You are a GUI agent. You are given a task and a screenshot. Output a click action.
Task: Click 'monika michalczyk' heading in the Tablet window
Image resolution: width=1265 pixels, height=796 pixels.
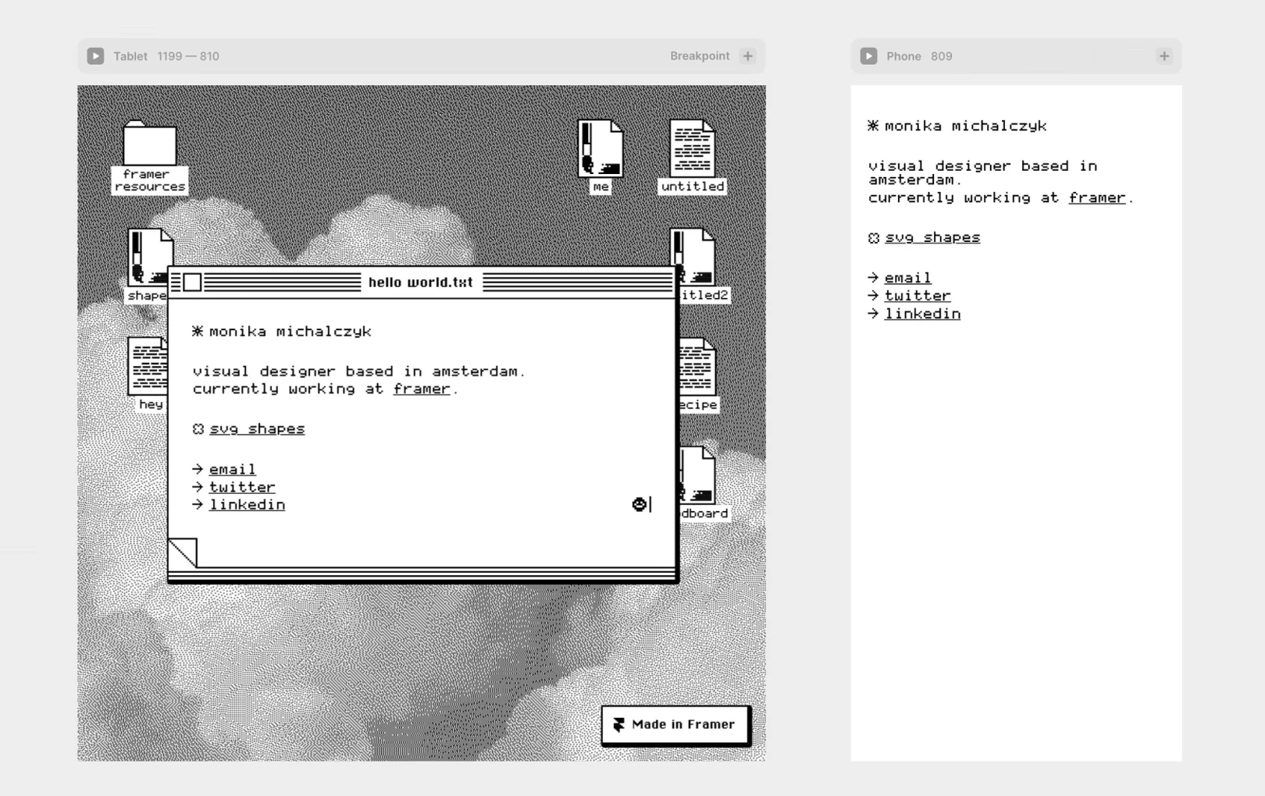click(290, 332)
